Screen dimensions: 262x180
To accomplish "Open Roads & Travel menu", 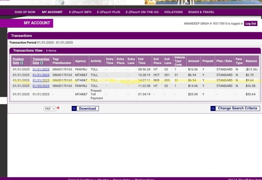I will [x=201, y=12].
